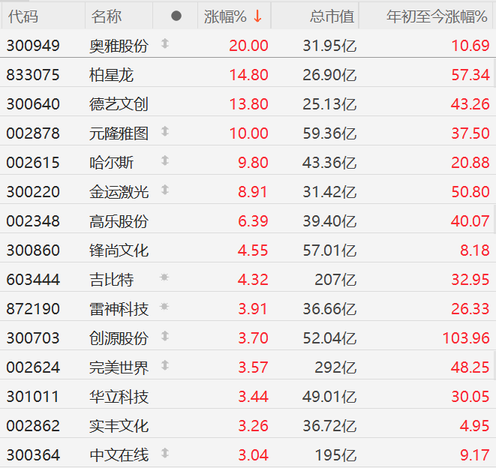The height and width of the screenshot is (468, 496).
Task: Click the 13.80 gain value for 德艺文创
Action: pyautogui.click(x=248, y=104)
